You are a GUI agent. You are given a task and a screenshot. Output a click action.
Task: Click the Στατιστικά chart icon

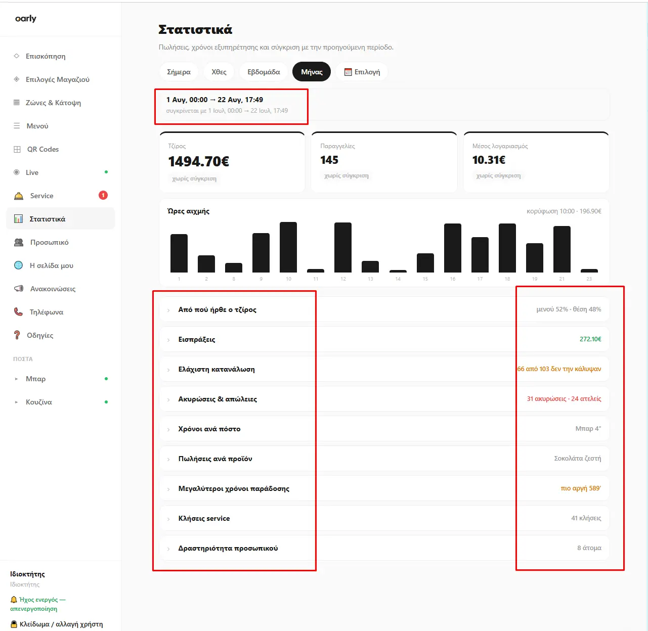click(x=18, y=219)
